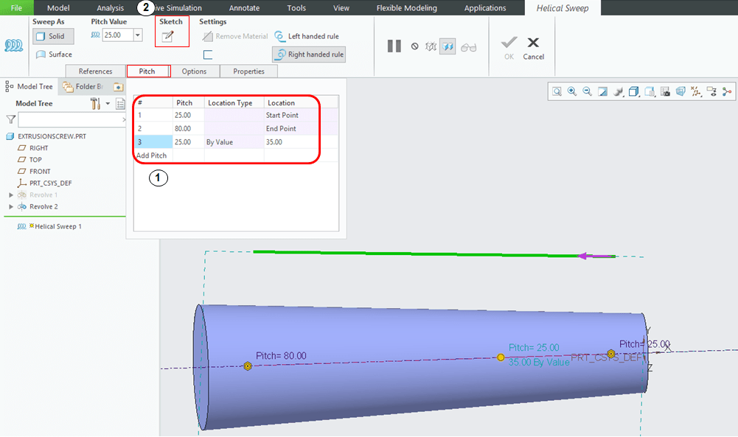Open the Pitch Value dropdown
This screenshot has width=738, height=437.
pos(136,34)
